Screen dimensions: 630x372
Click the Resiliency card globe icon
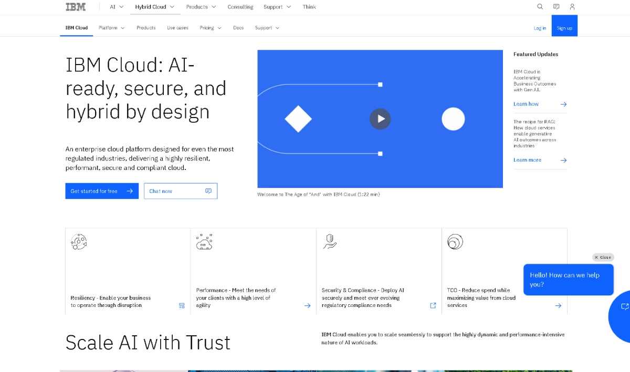tap(79, 241)
